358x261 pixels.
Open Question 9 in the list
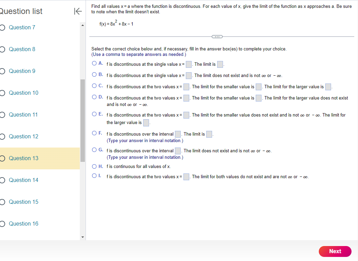click(22, 71)
